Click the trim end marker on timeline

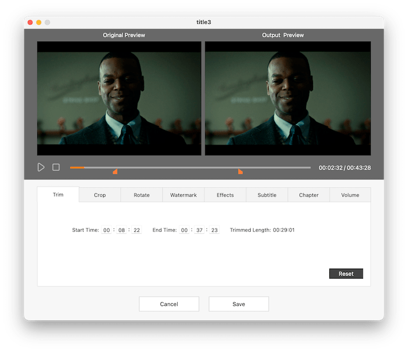(x=240, y=171)
